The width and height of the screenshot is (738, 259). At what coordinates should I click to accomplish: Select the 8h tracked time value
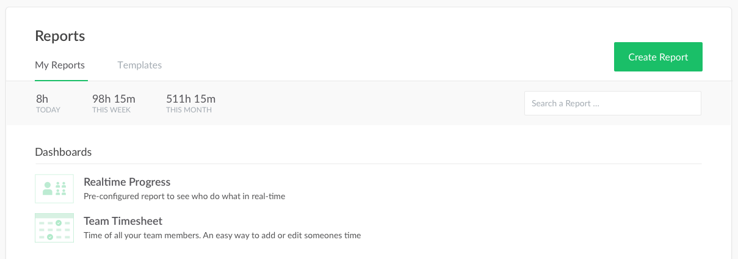[x=42, y=99]
